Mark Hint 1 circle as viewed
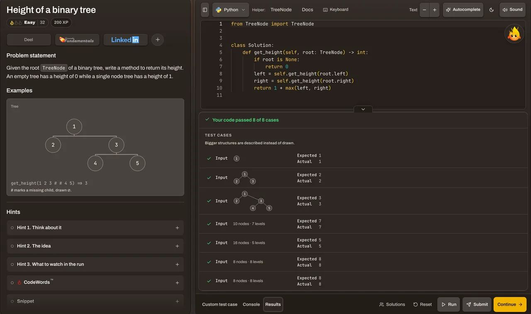Screen dimensions: 531x314 point(12,228)
